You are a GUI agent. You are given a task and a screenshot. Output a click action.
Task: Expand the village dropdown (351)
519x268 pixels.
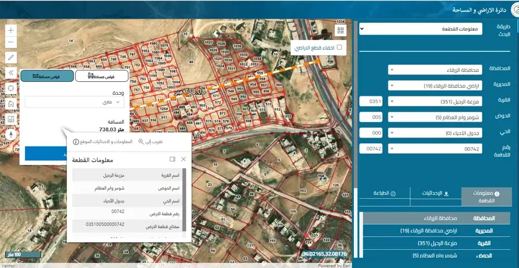(435, 101)
